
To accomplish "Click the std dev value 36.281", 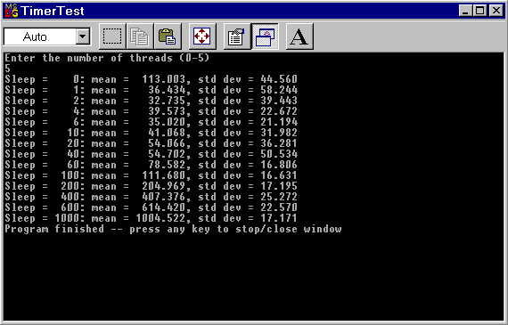I will tap(279, 143).
